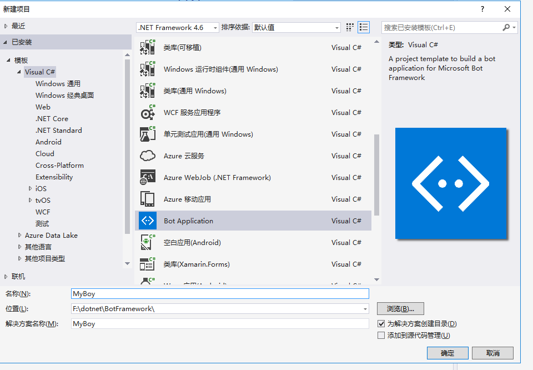The image size is (533, 370).
Task: Close the 新建项目 dialog
Action: 507,9
